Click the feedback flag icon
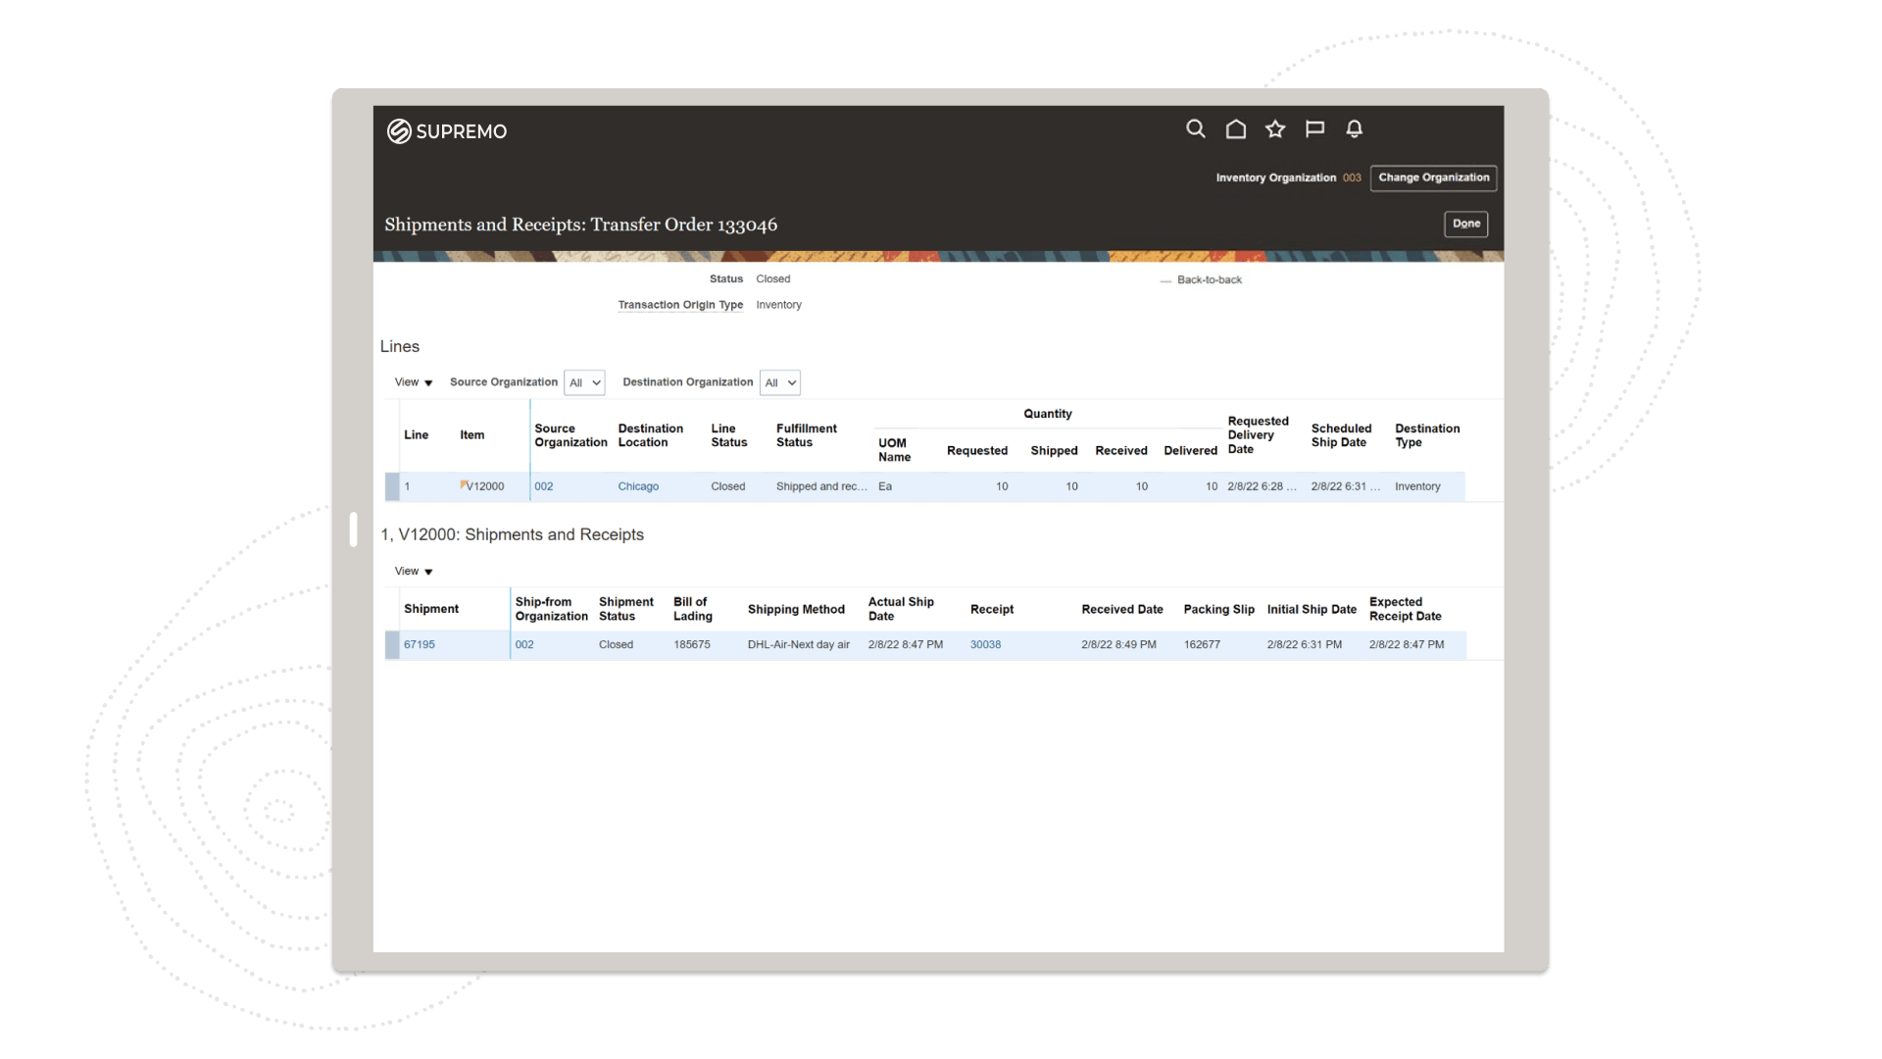 tap(1314, 128)
